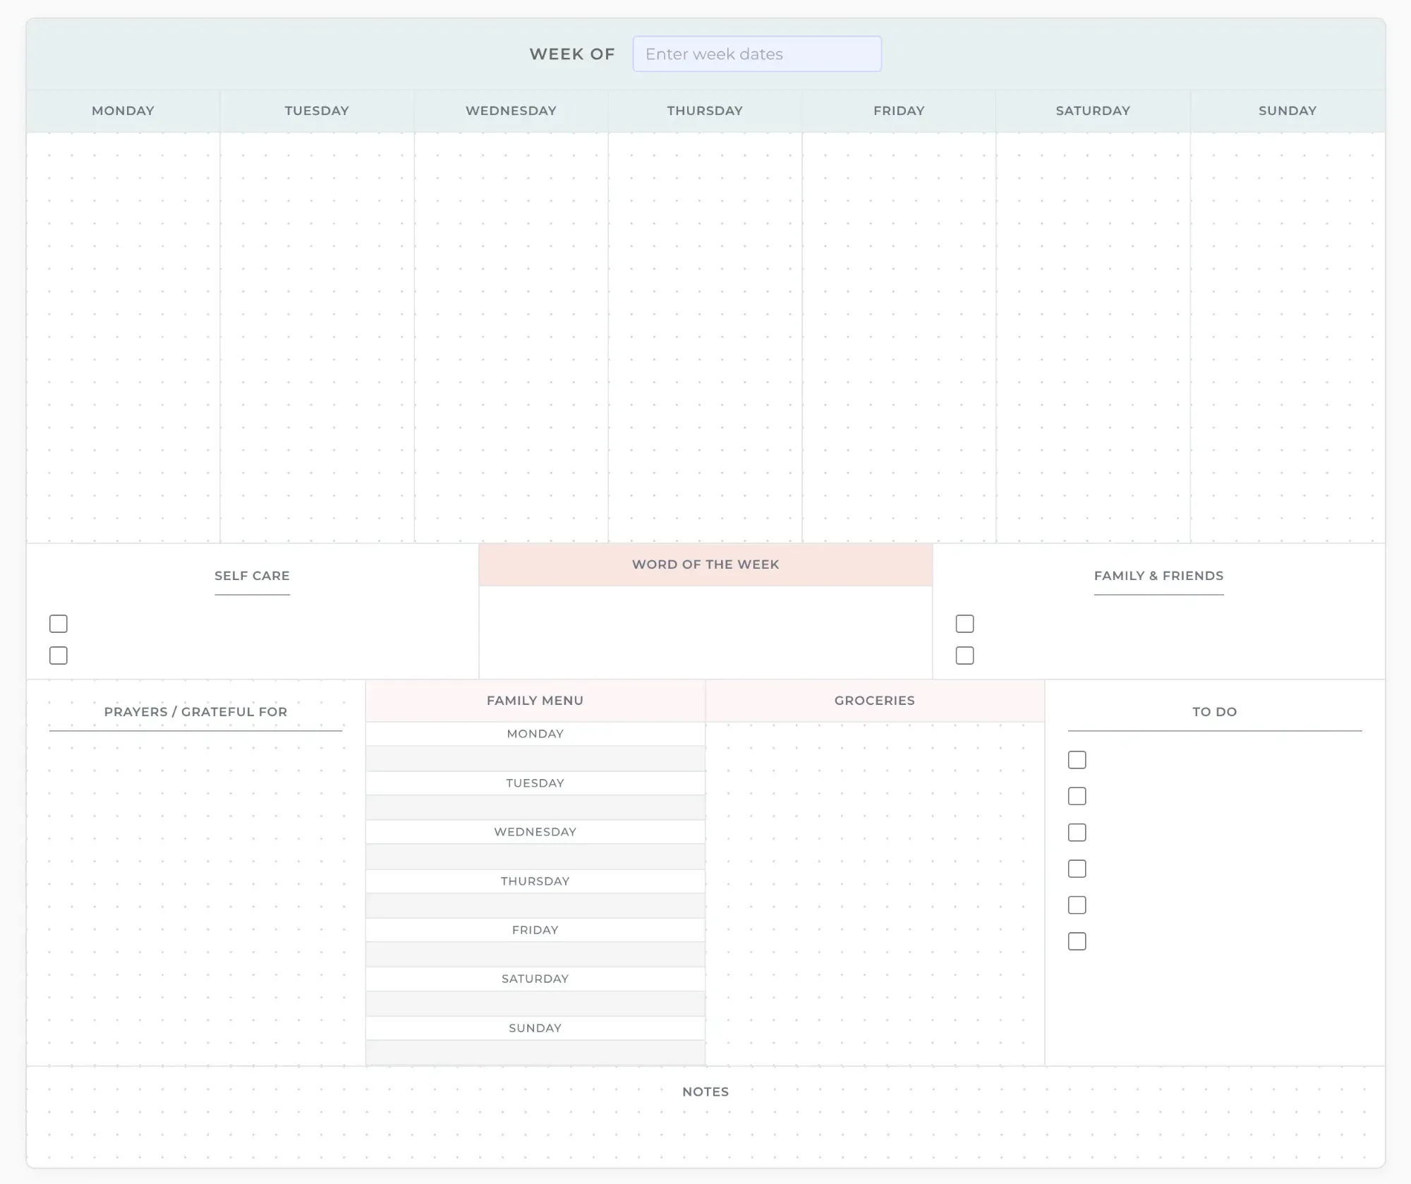Mark the sixth To Do checkbox
Viewport: 1411px width, 1184px height.
pos(1077,941)
